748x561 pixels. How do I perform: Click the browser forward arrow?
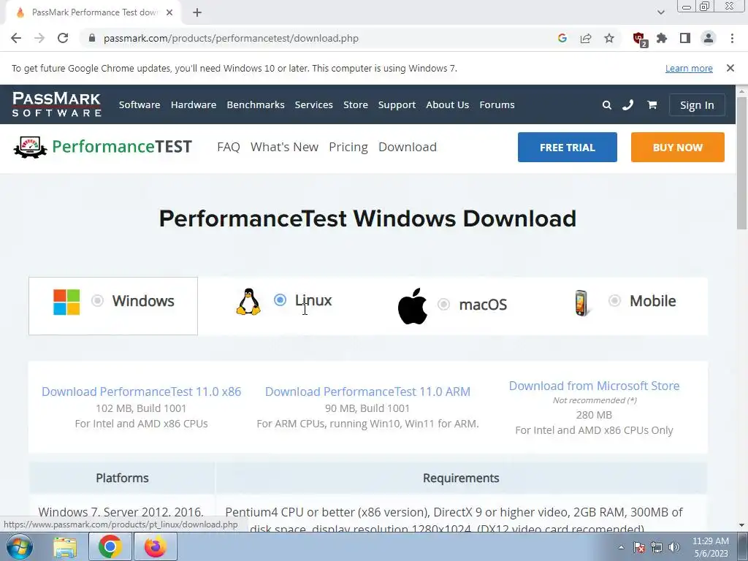pos(39,38)
